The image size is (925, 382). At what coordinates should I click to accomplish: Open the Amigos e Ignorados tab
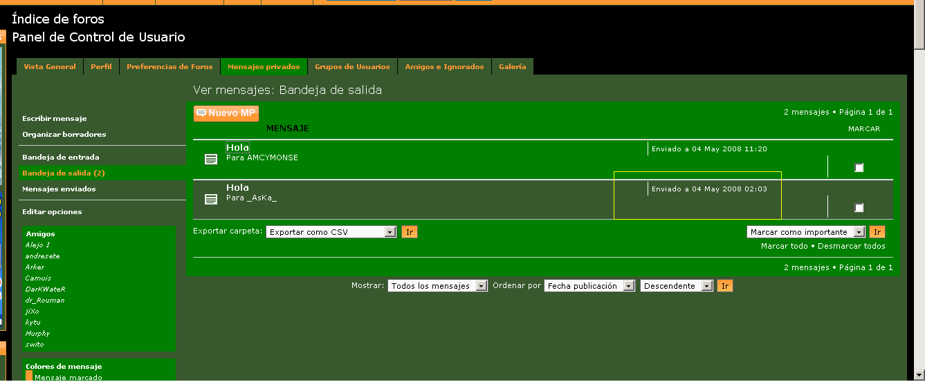(444, 67)
